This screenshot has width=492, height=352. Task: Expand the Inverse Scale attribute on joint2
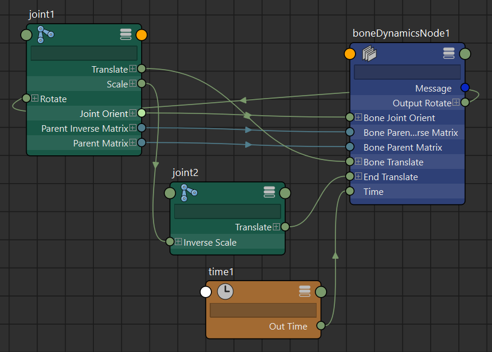tap(178, 242)
